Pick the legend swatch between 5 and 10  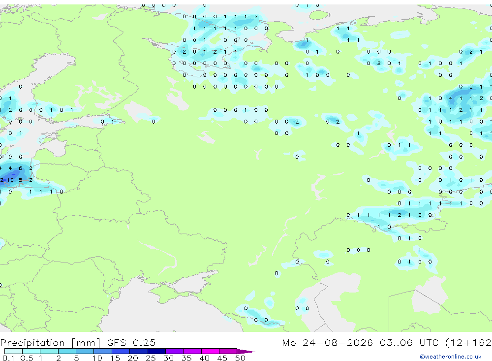[x=85, y=351]
